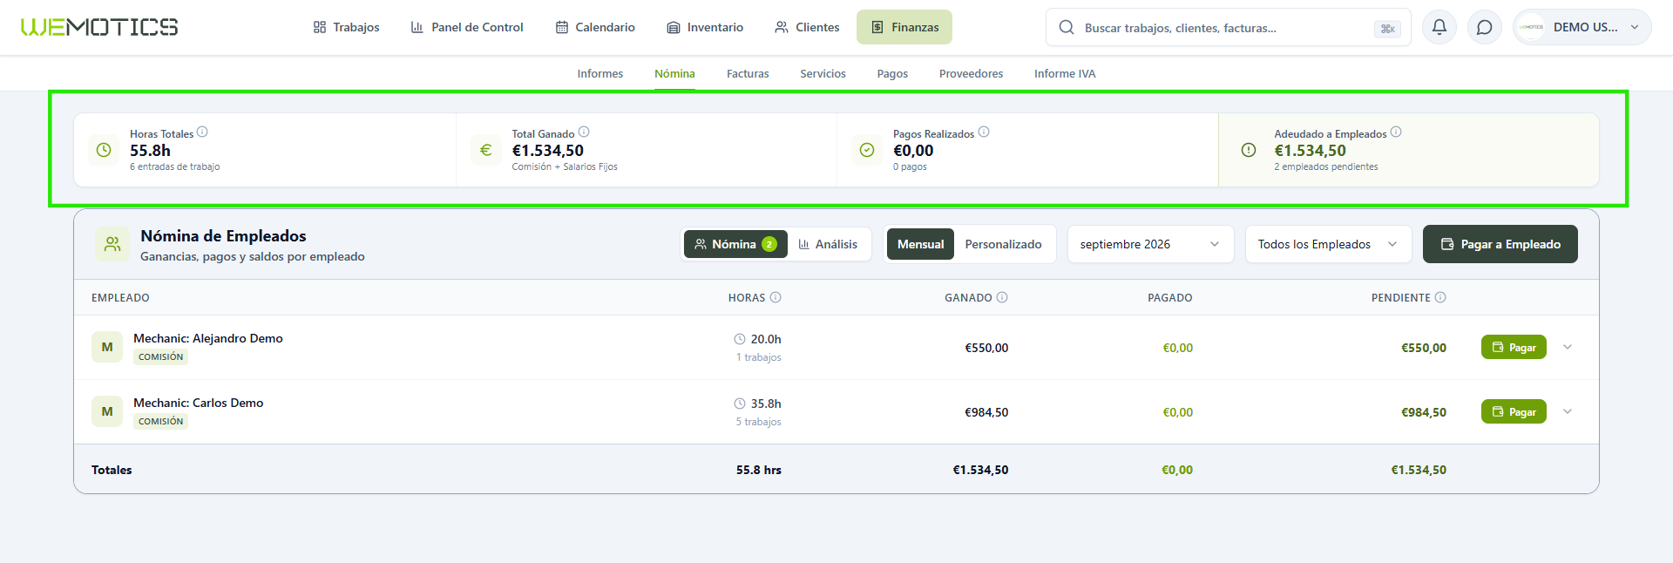Click the 20.0h hours value
The image size is (1673, 563).
point(766,339)
